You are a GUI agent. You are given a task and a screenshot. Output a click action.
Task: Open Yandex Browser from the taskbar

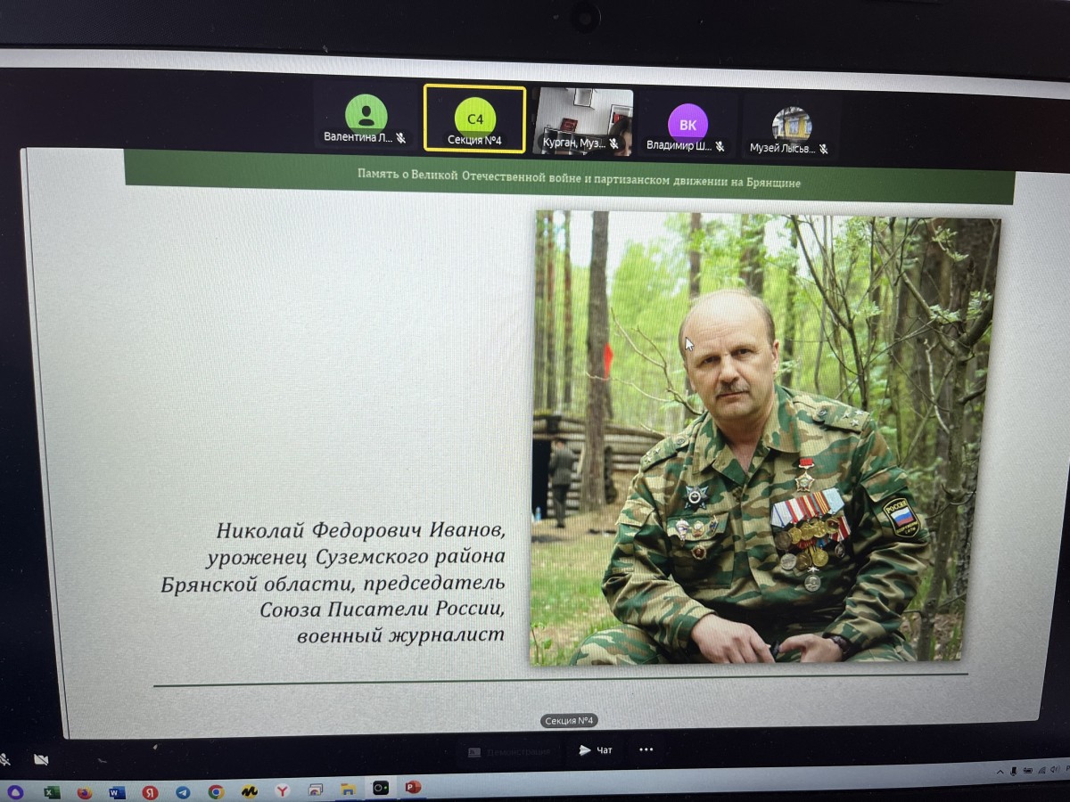[x=282, y=790]
